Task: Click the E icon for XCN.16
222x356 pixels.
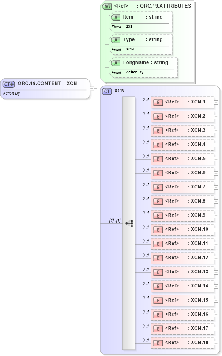Action: point(158,315)
